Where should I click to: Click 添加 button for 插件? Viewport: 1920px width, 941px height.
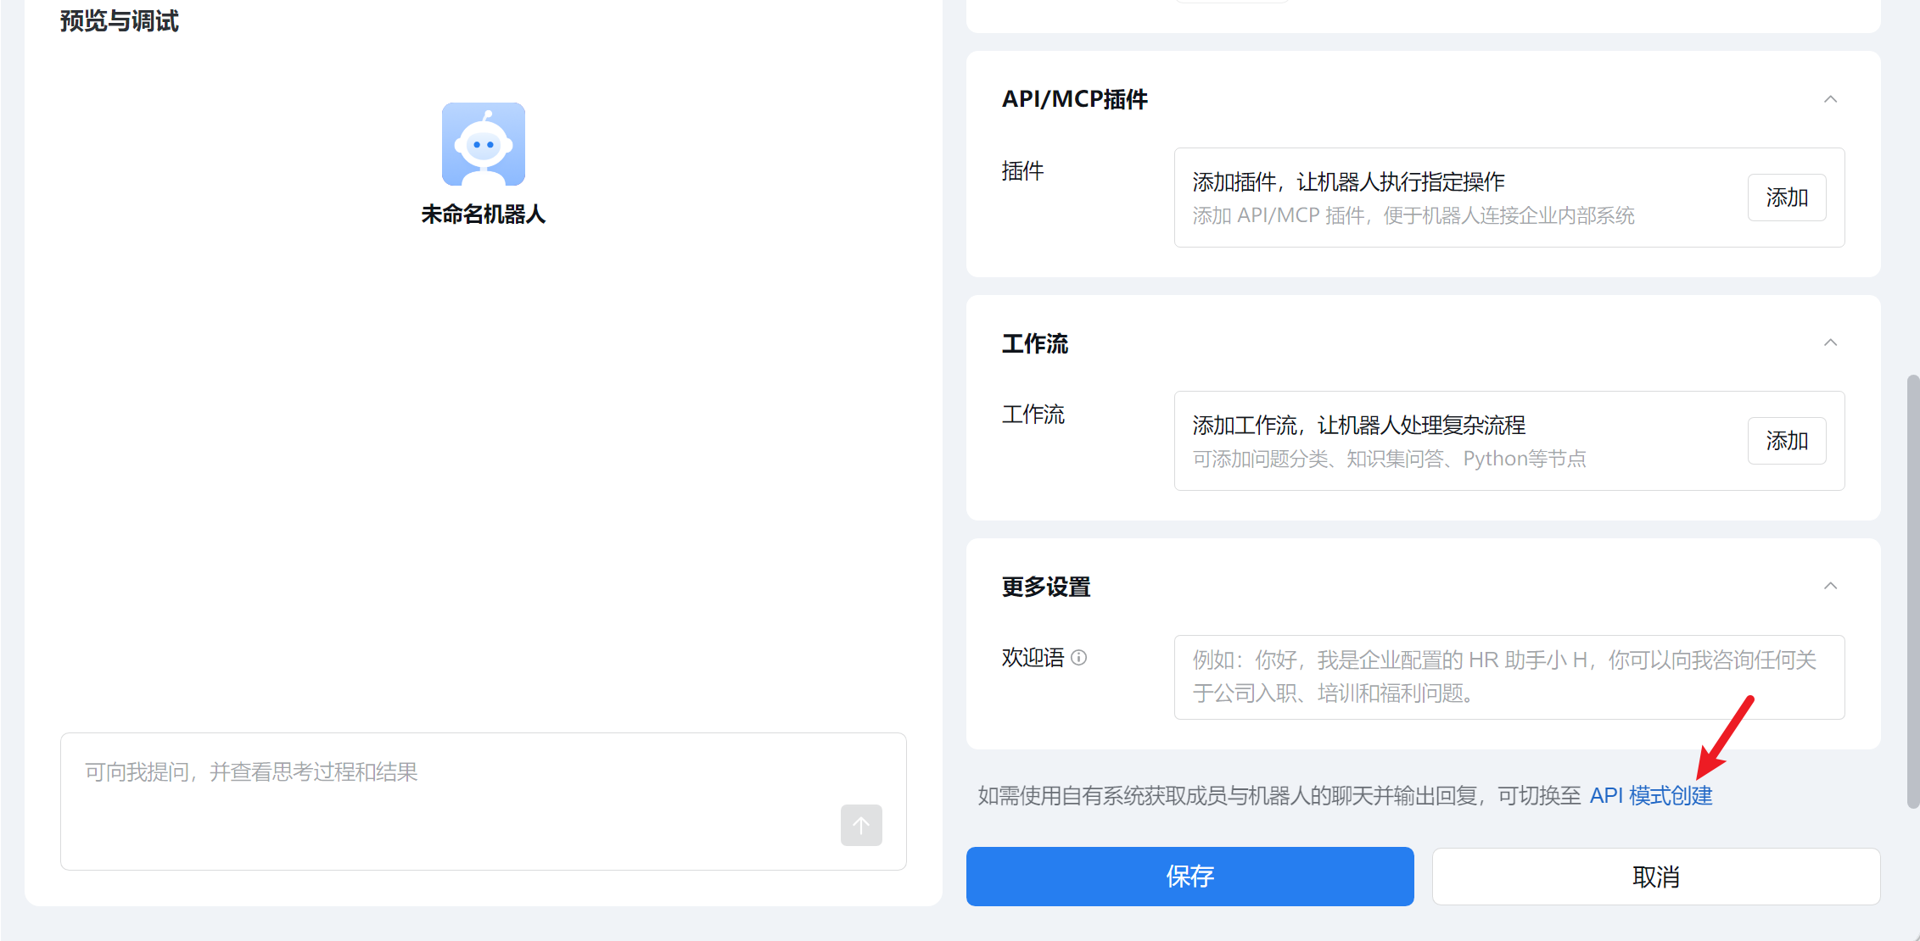pyautogui.click(x=1786, y=198)
